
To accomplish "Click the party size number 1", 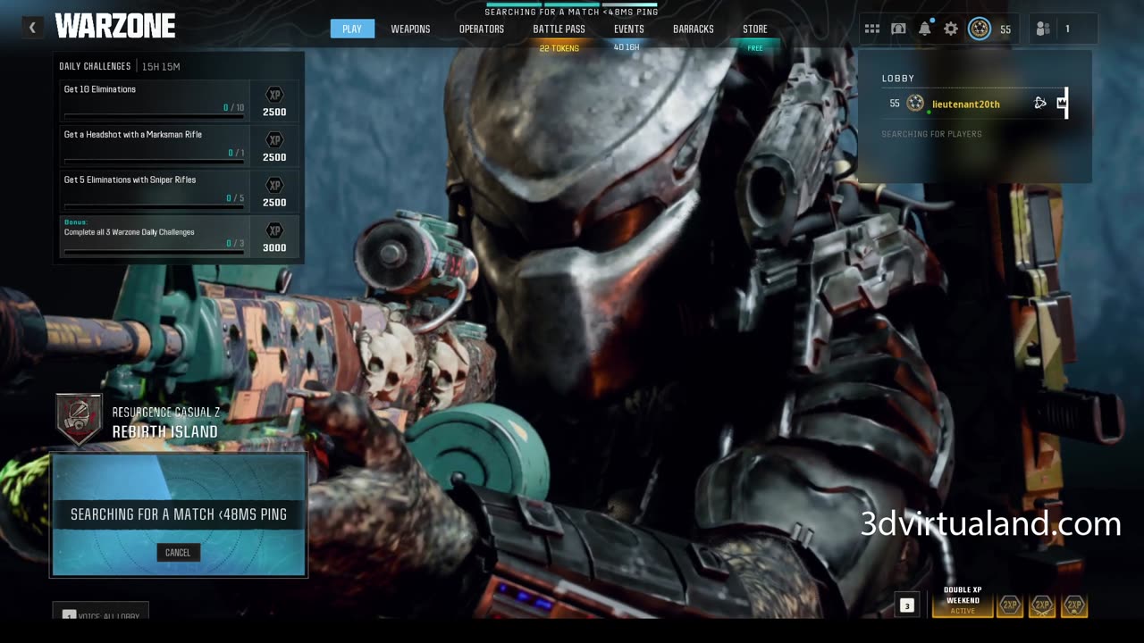I will (1066, 29).
